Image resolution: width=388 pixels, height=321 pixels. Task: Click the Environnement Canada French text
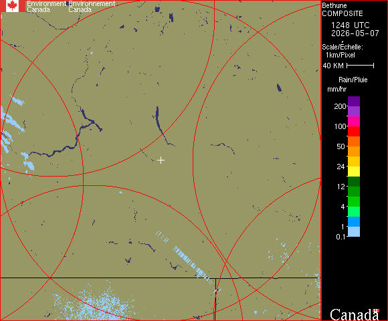(92, 7)
